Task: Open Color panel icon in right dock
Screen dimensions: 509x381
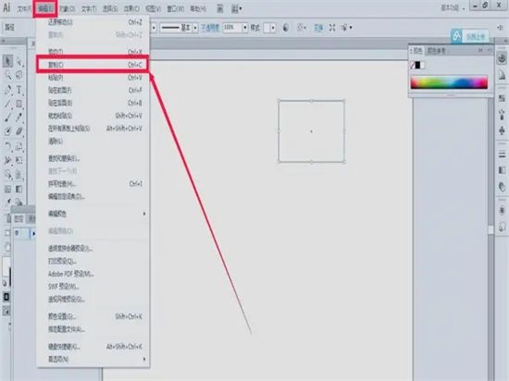Action: [x=502, y=58]
